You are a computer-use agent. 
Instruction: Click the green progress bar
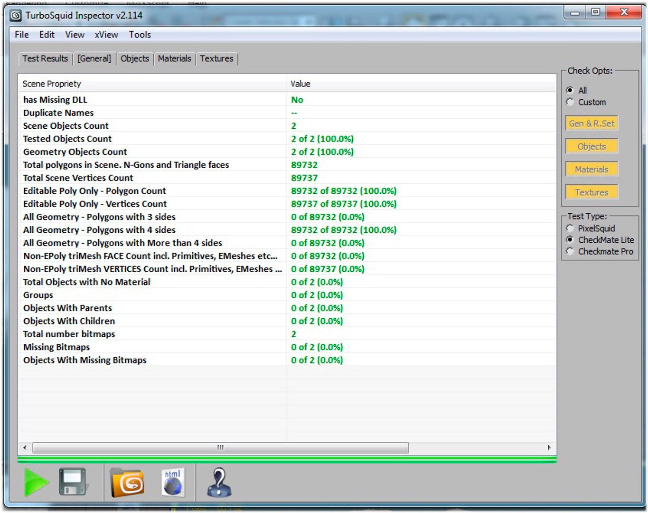[x=287, y=459]
